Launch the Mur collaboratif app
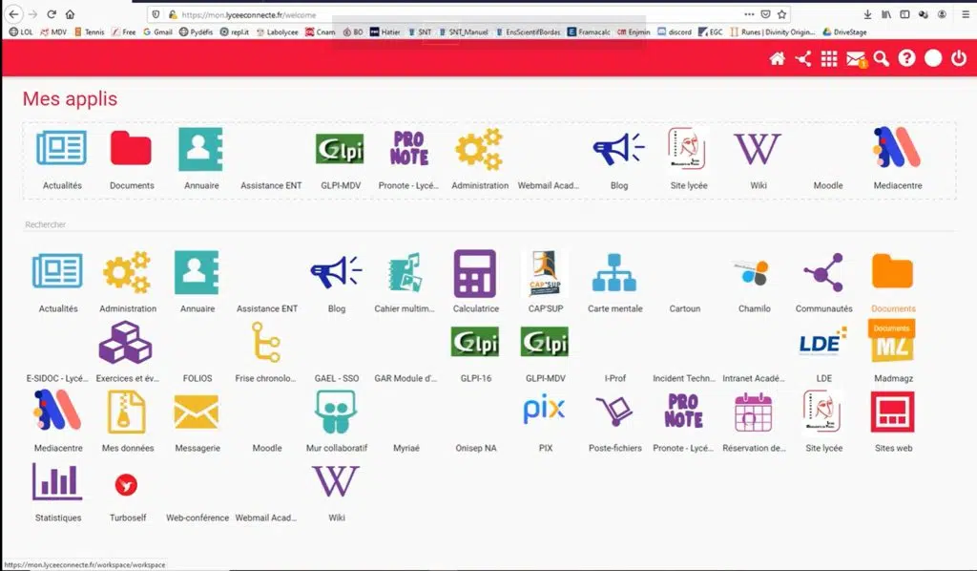Image resolution: width=977 pixels, height=571 pixels. (x=336, y=412)
